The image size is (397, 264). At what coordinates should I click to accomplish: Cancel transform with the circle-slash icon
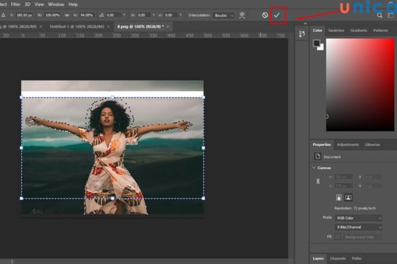pyautogui.click(x=265, y=15)
